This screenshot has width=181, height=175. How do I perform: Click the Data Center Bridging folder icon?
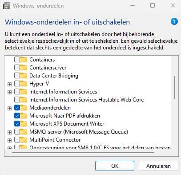(x=24, y=76)
